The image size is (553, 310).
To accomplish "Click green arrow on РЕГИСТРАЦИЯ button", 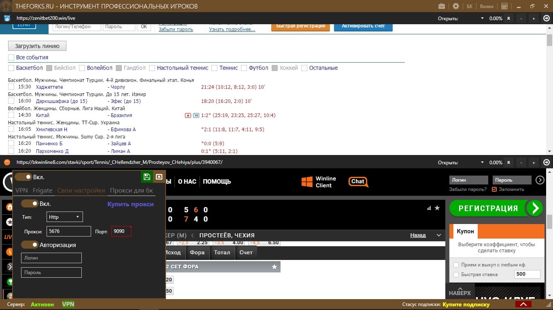I will 535,208.
